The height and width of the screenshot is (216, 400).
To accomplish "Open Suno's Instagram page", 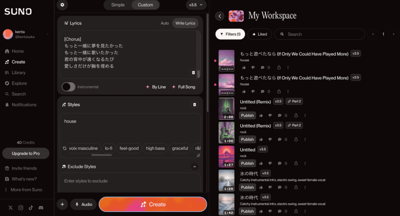I will [21, 207].
